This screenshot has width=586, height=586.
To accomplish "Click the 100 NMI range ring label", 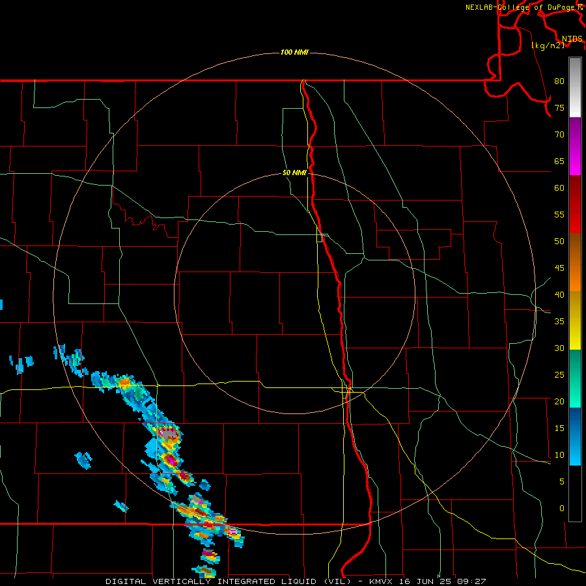I will point(294,52).
